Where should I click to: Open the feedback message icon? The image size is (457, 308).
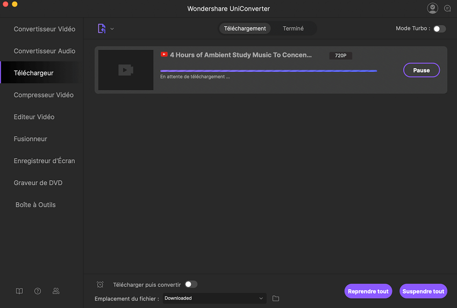447,9
